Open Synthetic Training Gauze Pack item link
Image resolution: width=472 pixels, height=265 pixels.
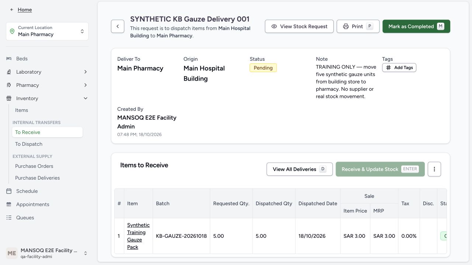point(138,236)
